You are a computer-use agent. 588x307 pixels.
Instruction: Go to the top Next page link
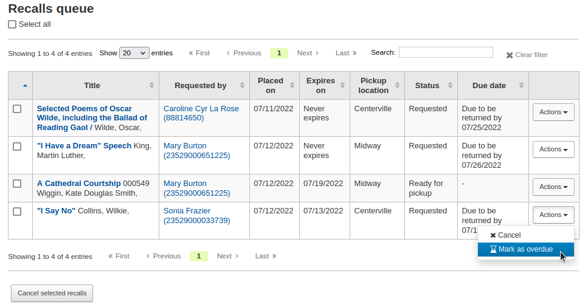(x=308, y=53)
